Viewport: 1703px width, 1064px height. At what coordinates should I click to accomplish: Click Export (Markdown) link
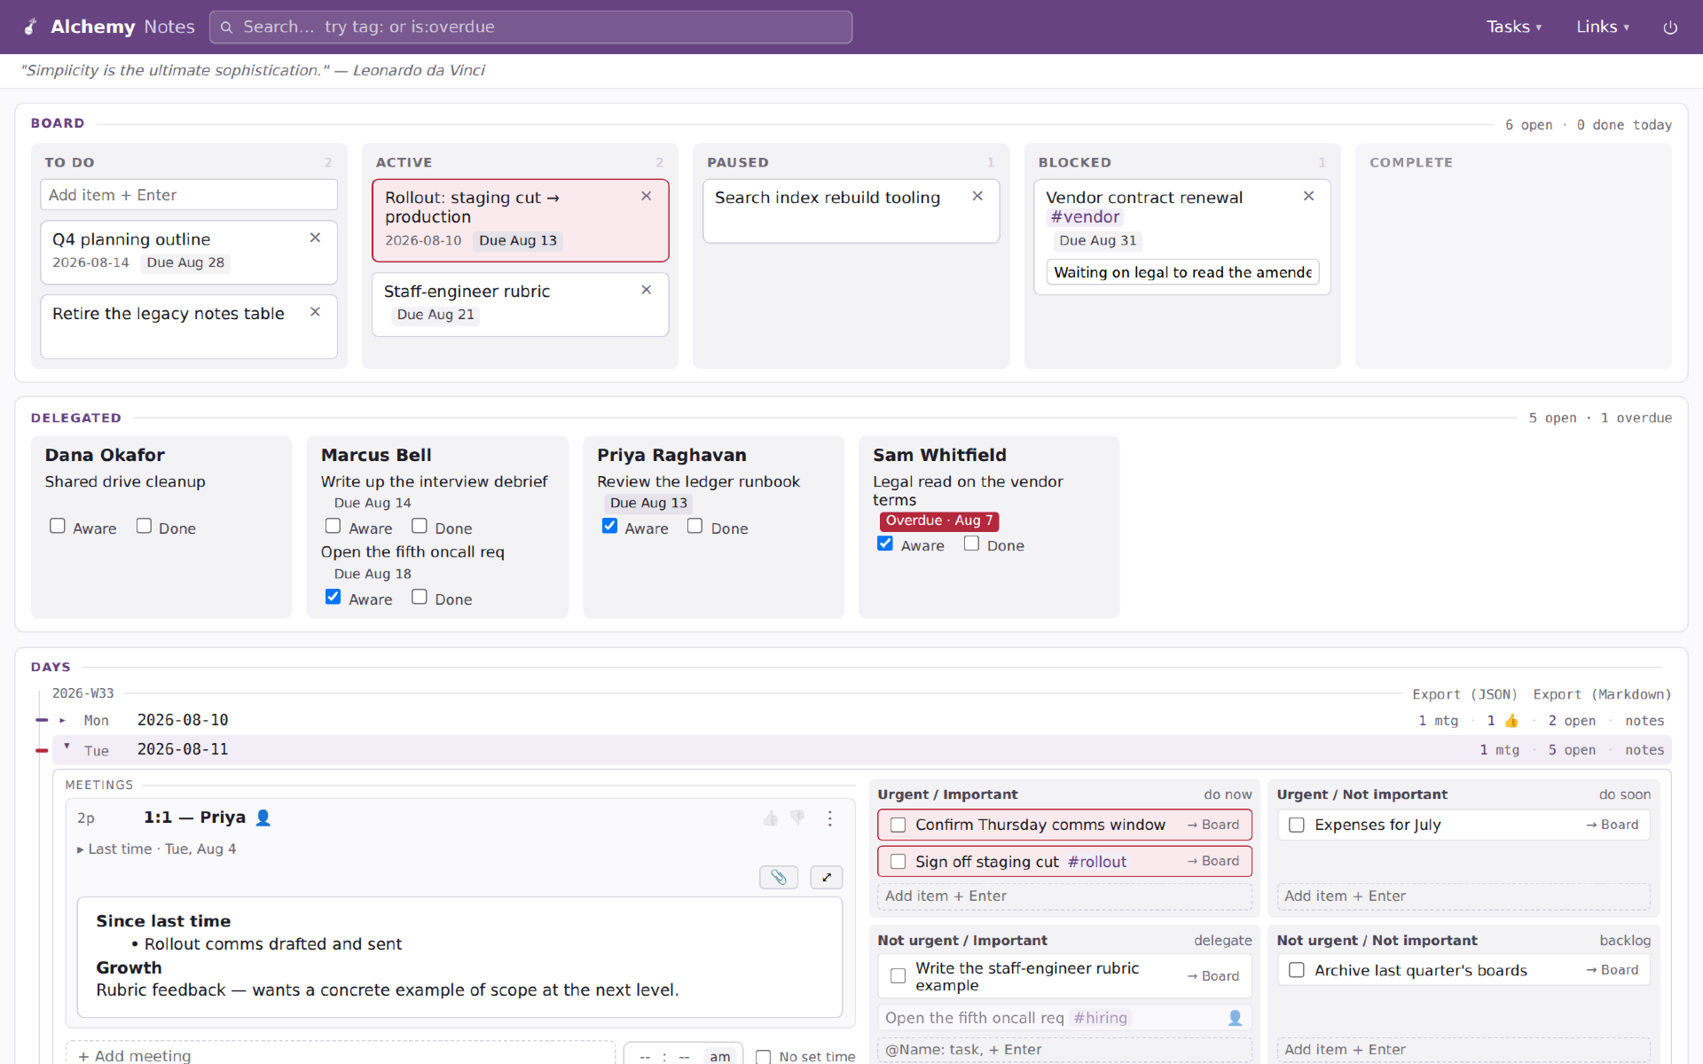(x=1603, y=695)
